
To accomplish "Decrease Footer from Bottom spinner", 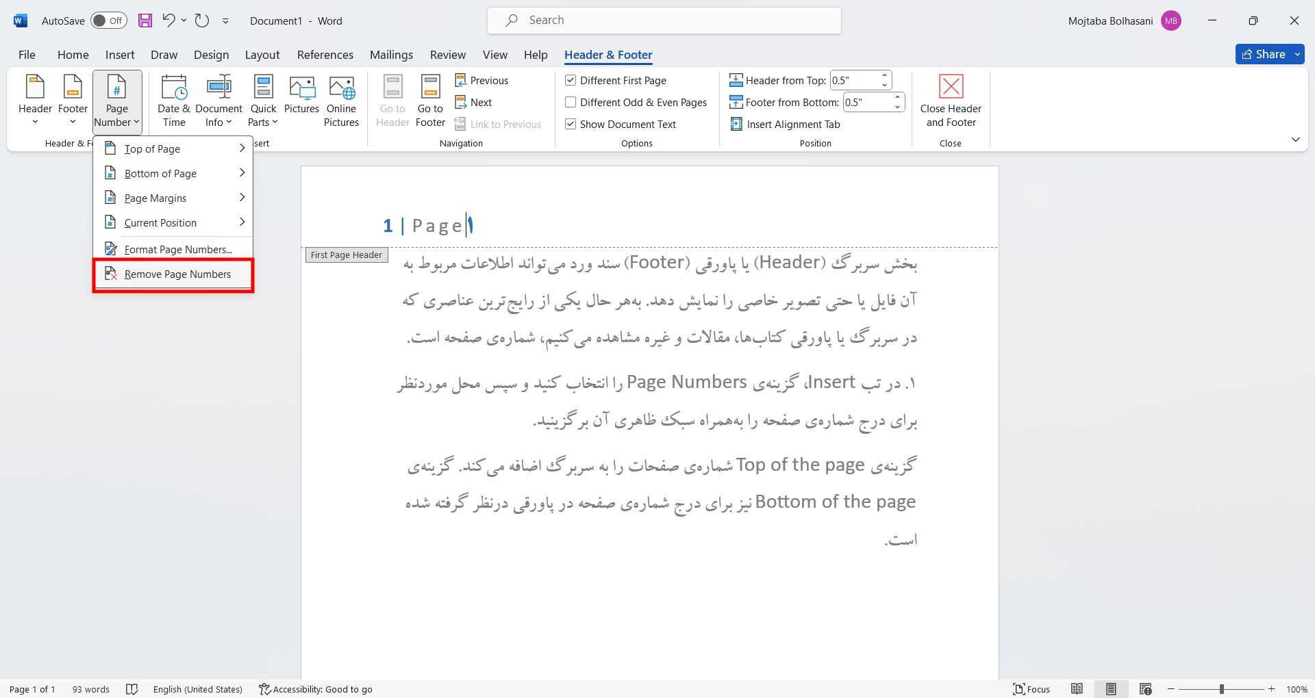I will point(897,107).
